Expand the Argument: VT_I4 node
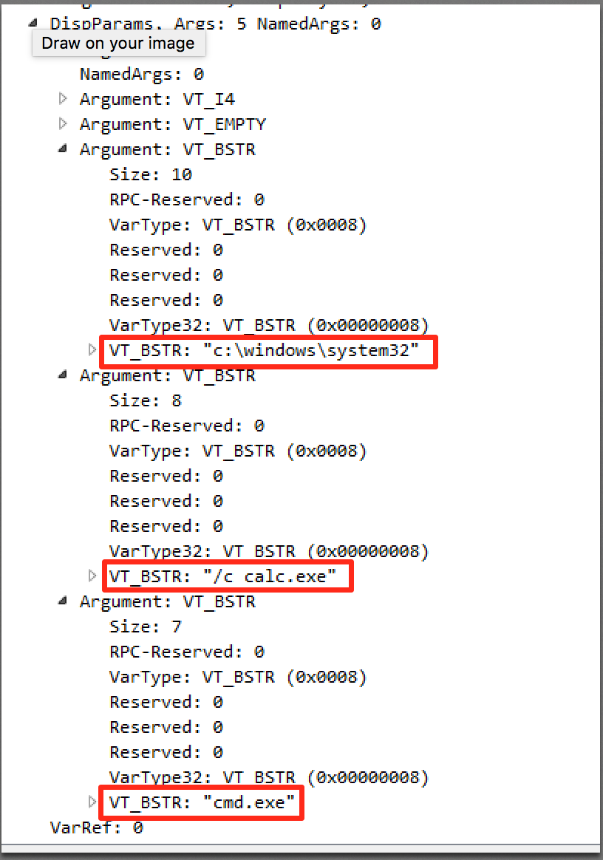 pyautogui.click(x=63, y=98)
